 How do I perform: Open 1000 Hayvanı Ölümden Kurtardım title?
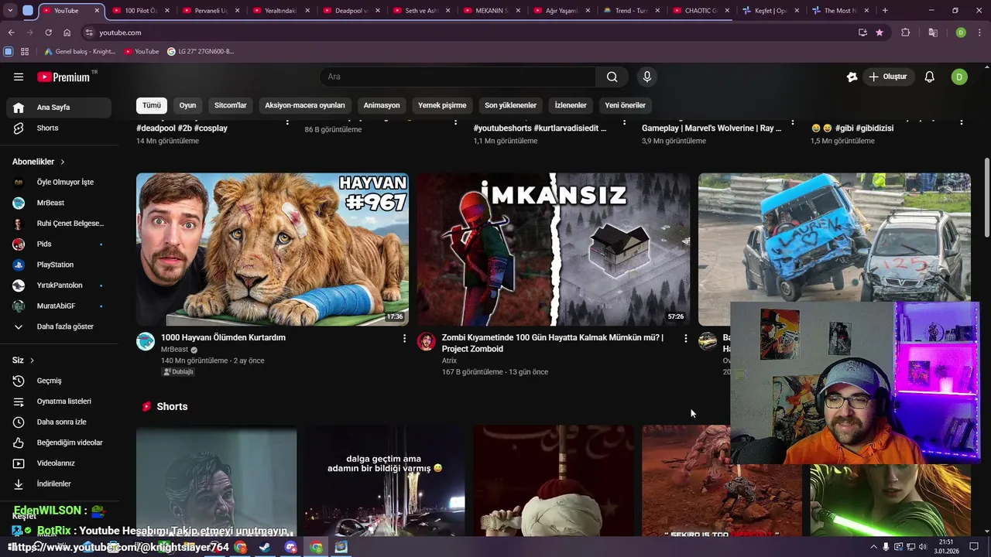point(223,337)
